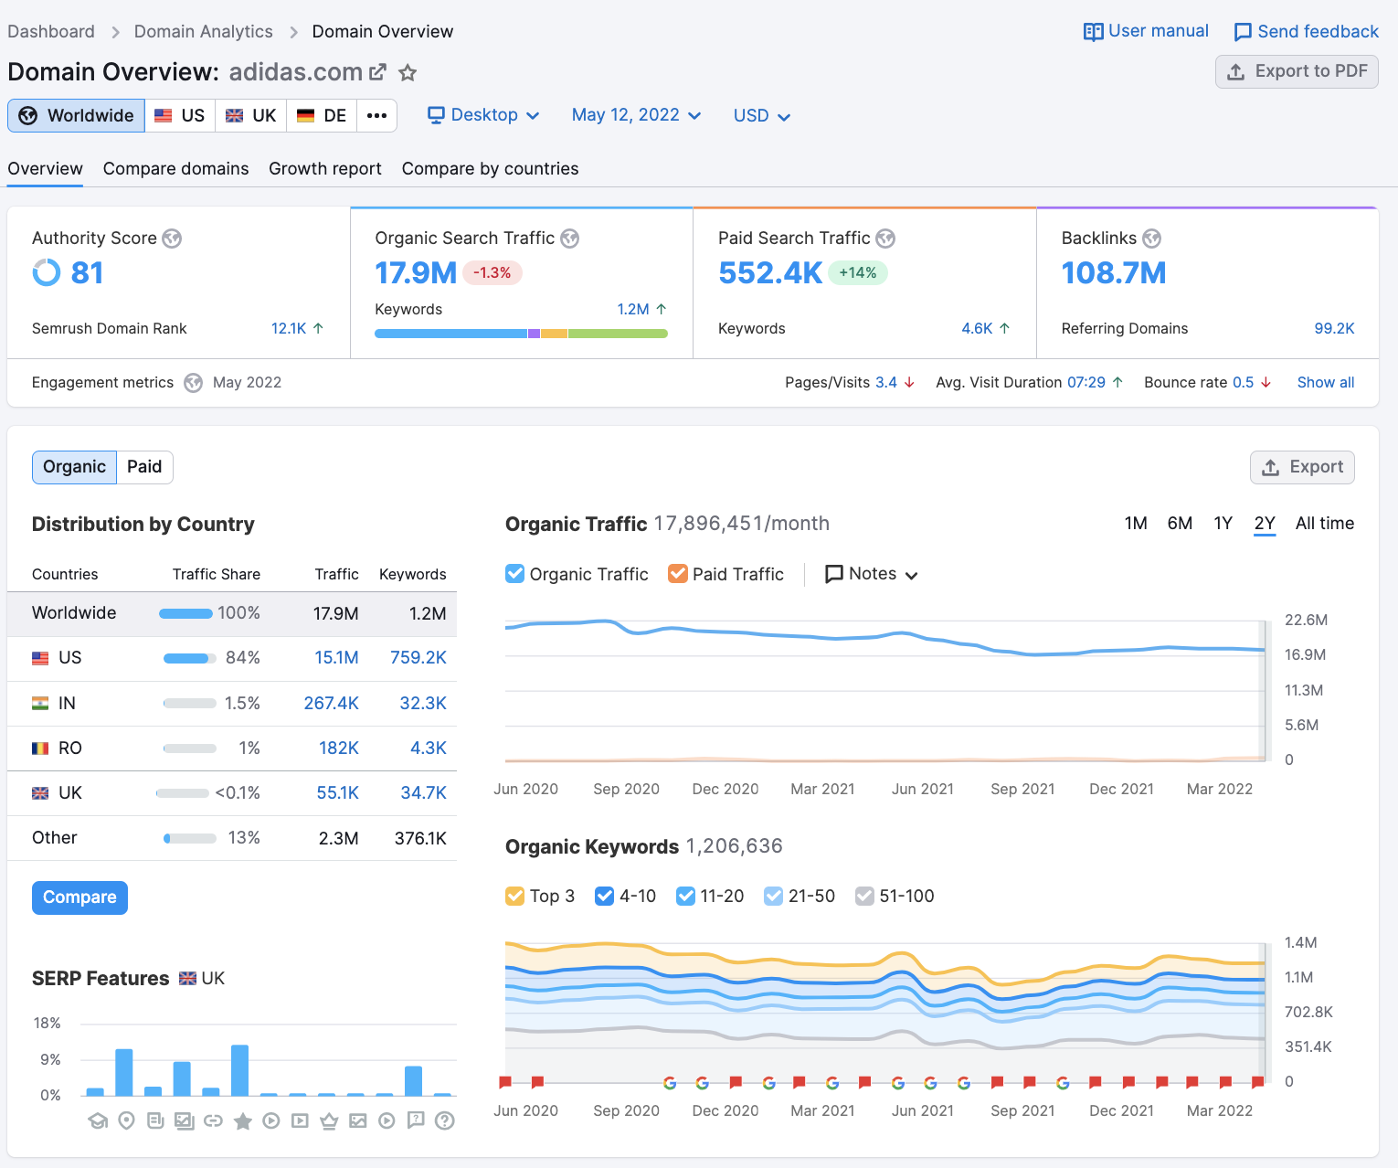Set chart range to 1M

click(x=1136, y=524)
